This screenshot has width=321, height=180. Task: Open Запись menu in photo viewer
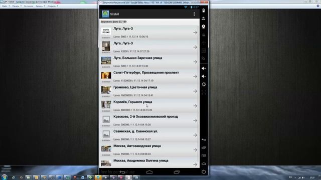[x=40, y=6]
